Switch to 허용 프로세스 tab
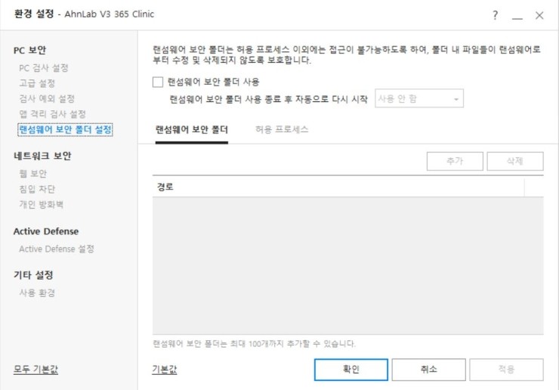Image resolution: width=559 pixels, height=390 pixels. 282,129
